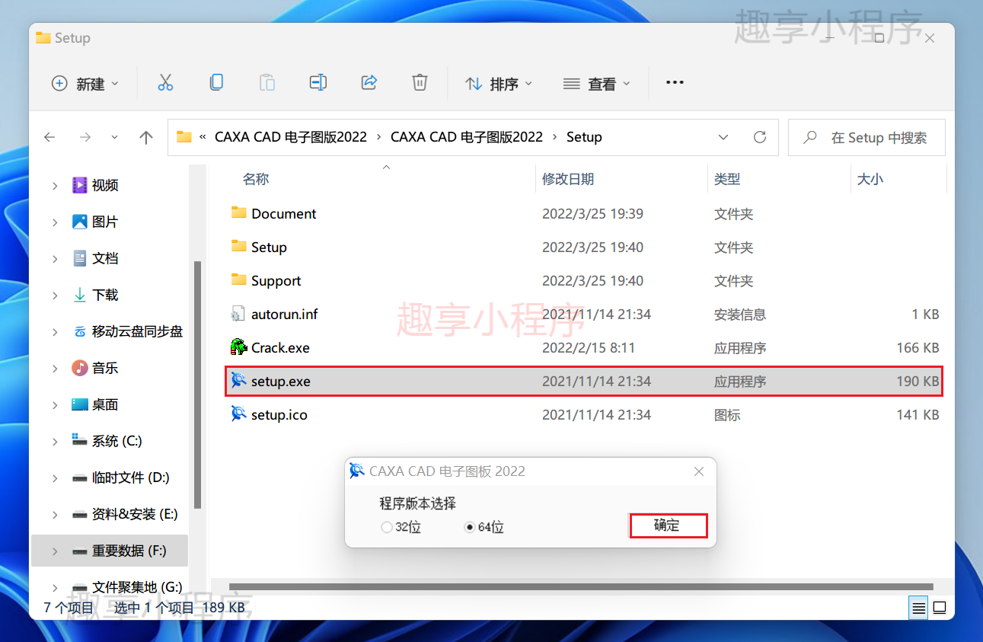
Task: Click the horizontal scrollbar under file list
Action: point(581,586)
